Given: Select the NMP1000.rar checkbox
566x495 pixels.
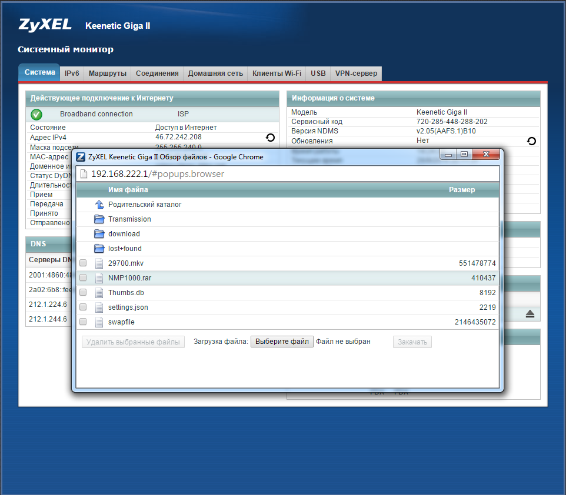Looking at the screenshot, I should pyautogui.click(x=83, y=278).
